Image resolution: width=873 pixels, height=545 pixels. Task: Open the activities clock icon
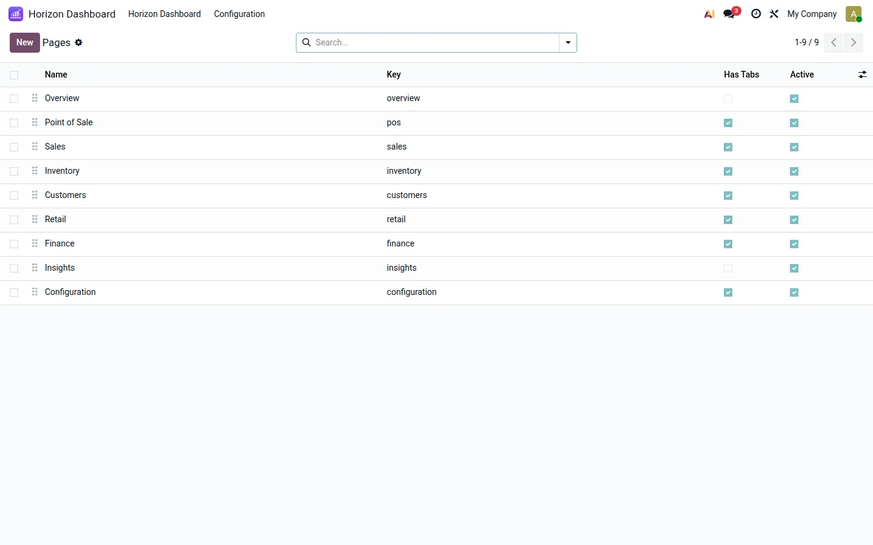(756, 14)
